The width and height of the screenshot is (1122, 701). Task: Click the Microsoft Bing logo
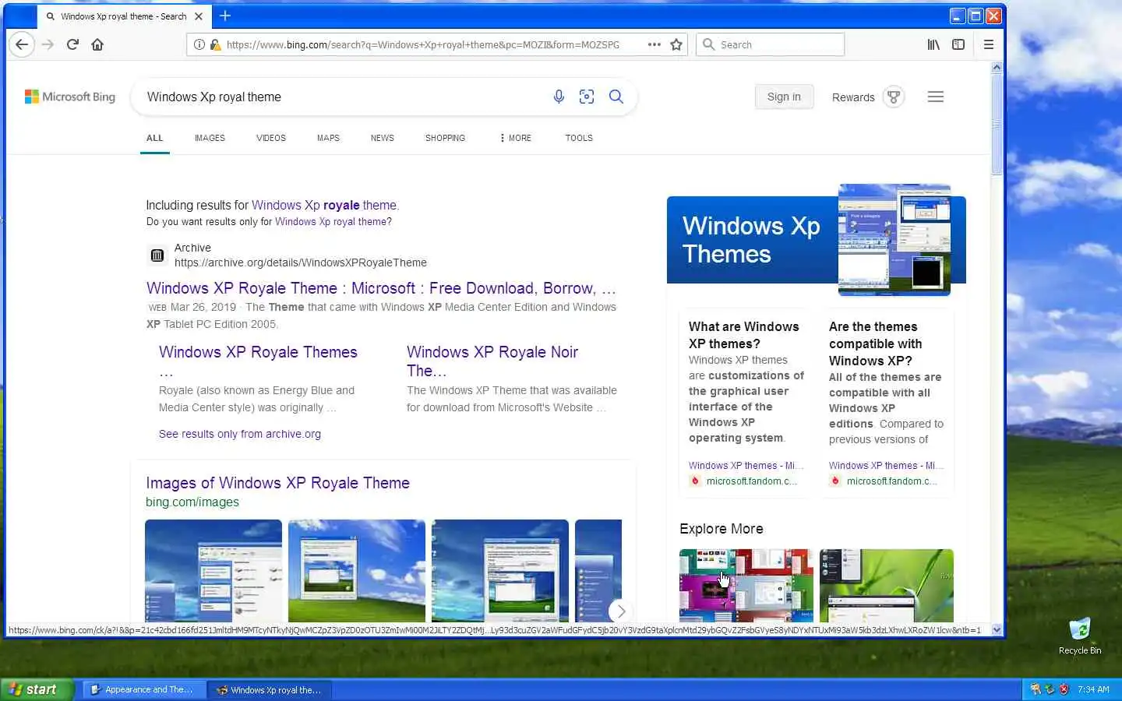coord(70,97)
